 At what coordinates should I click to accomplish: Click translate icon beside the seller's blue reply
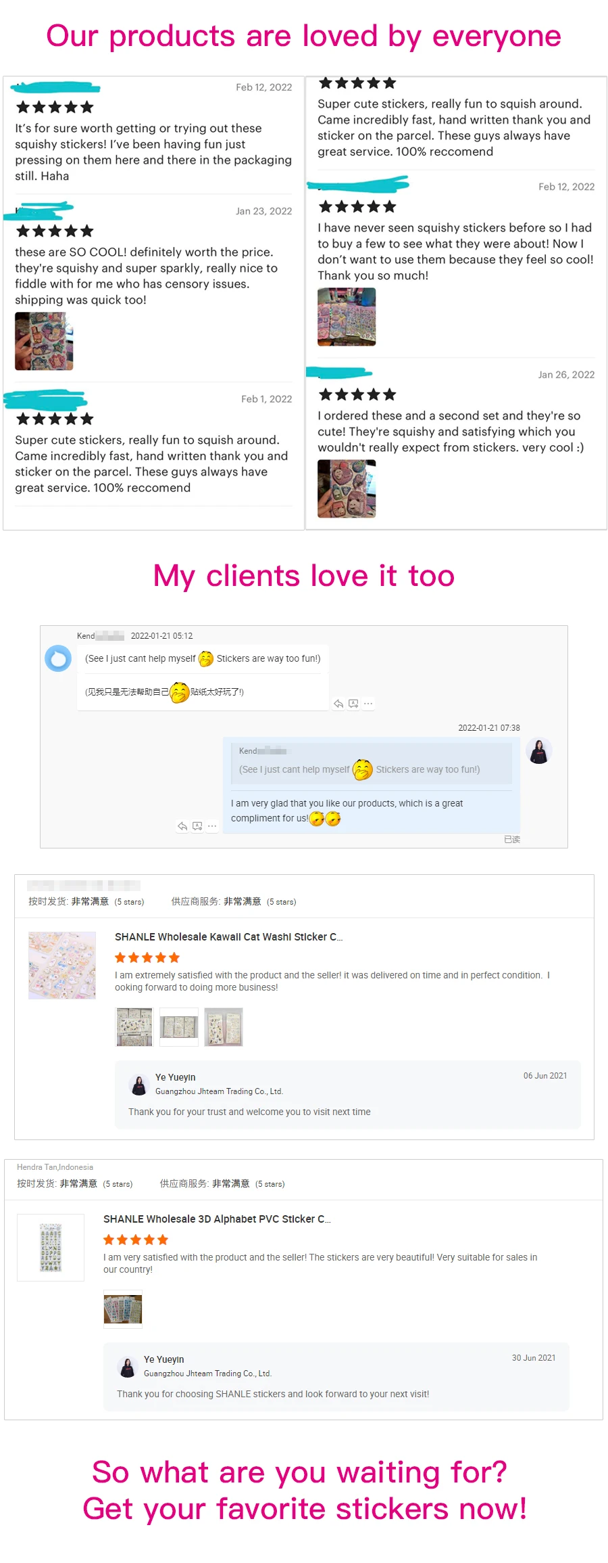tap(197, 826)
